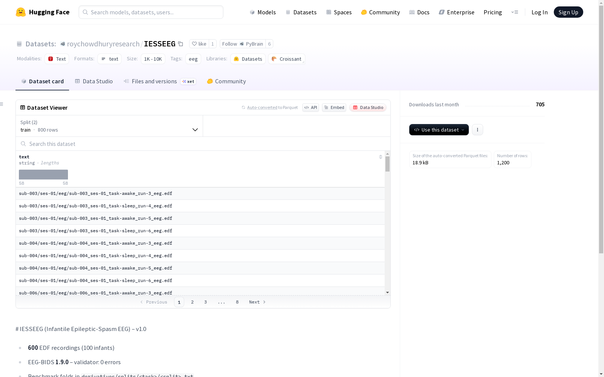Click the sort arrows on text column
Viewport: 604px width, 377px height.
(x=381, y=157)
